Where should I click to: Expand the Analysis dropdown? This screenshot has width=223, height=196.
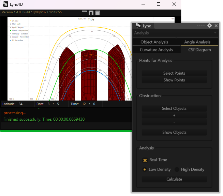(215, 33)
